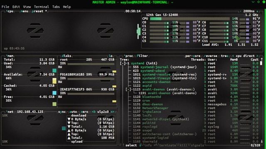Toggle reverse sorting of processes
Image resolution: width=266 pixels, height=149 pixels.
pyautogui.click(x=211, y=56)
